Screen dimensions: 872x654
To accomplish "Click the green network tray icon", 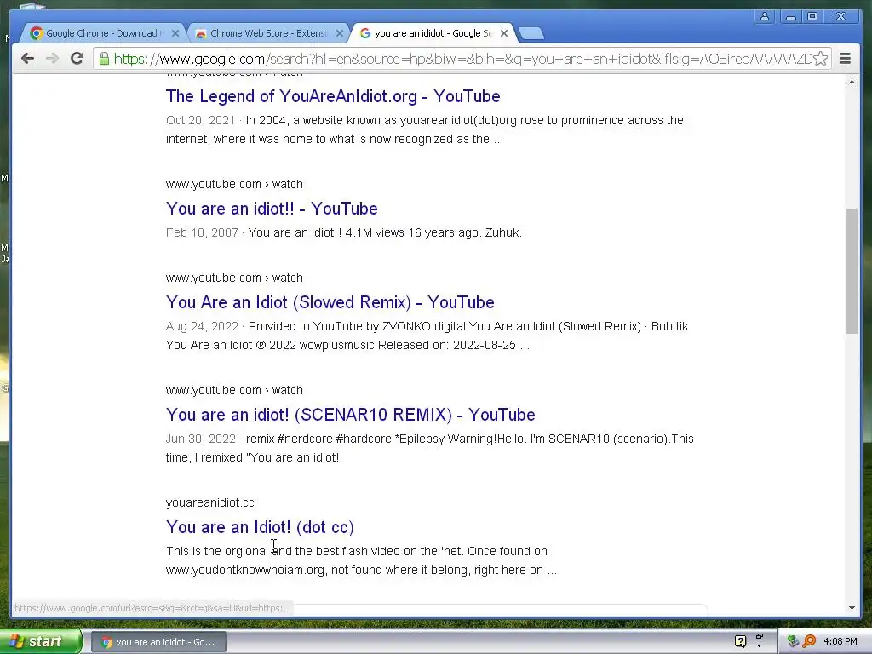I will [793, 641].
